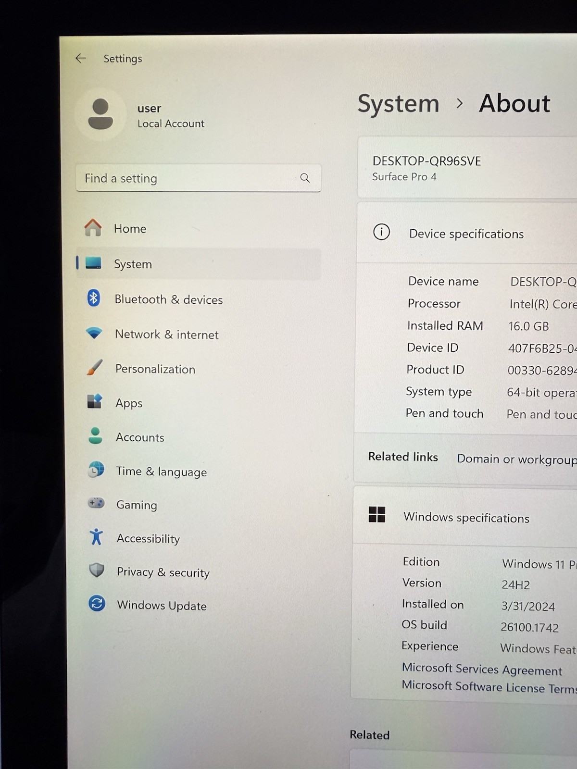Click the Product ID label
The width and height of the screenshot is (577, 769).
point(435,369)
